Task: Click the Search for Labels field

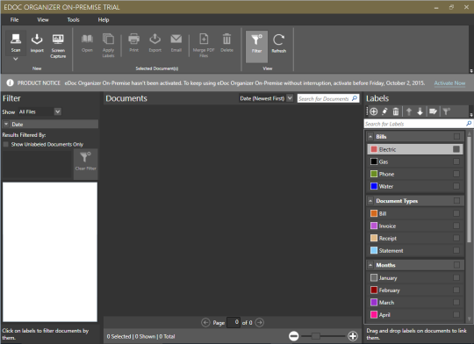Action: click(418, 124)
